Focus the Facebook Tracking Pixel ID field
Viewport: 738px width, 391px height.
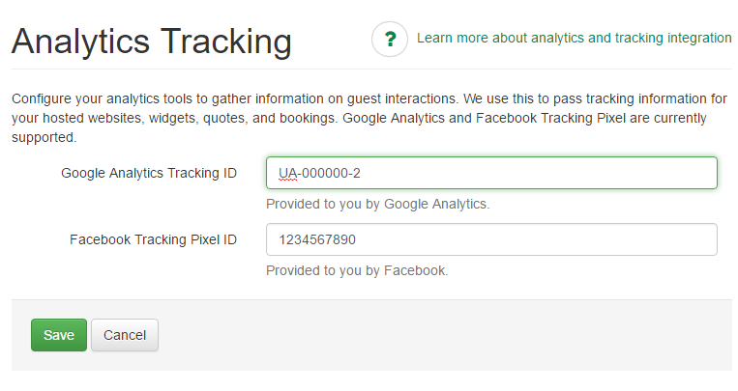pyautogui.click(x=490, y=239)
